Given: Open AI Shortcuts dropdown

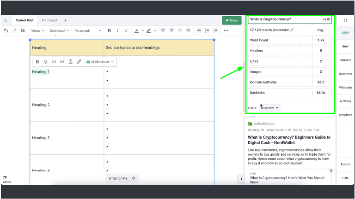Looking at the screenshot, I should point(100,62).
